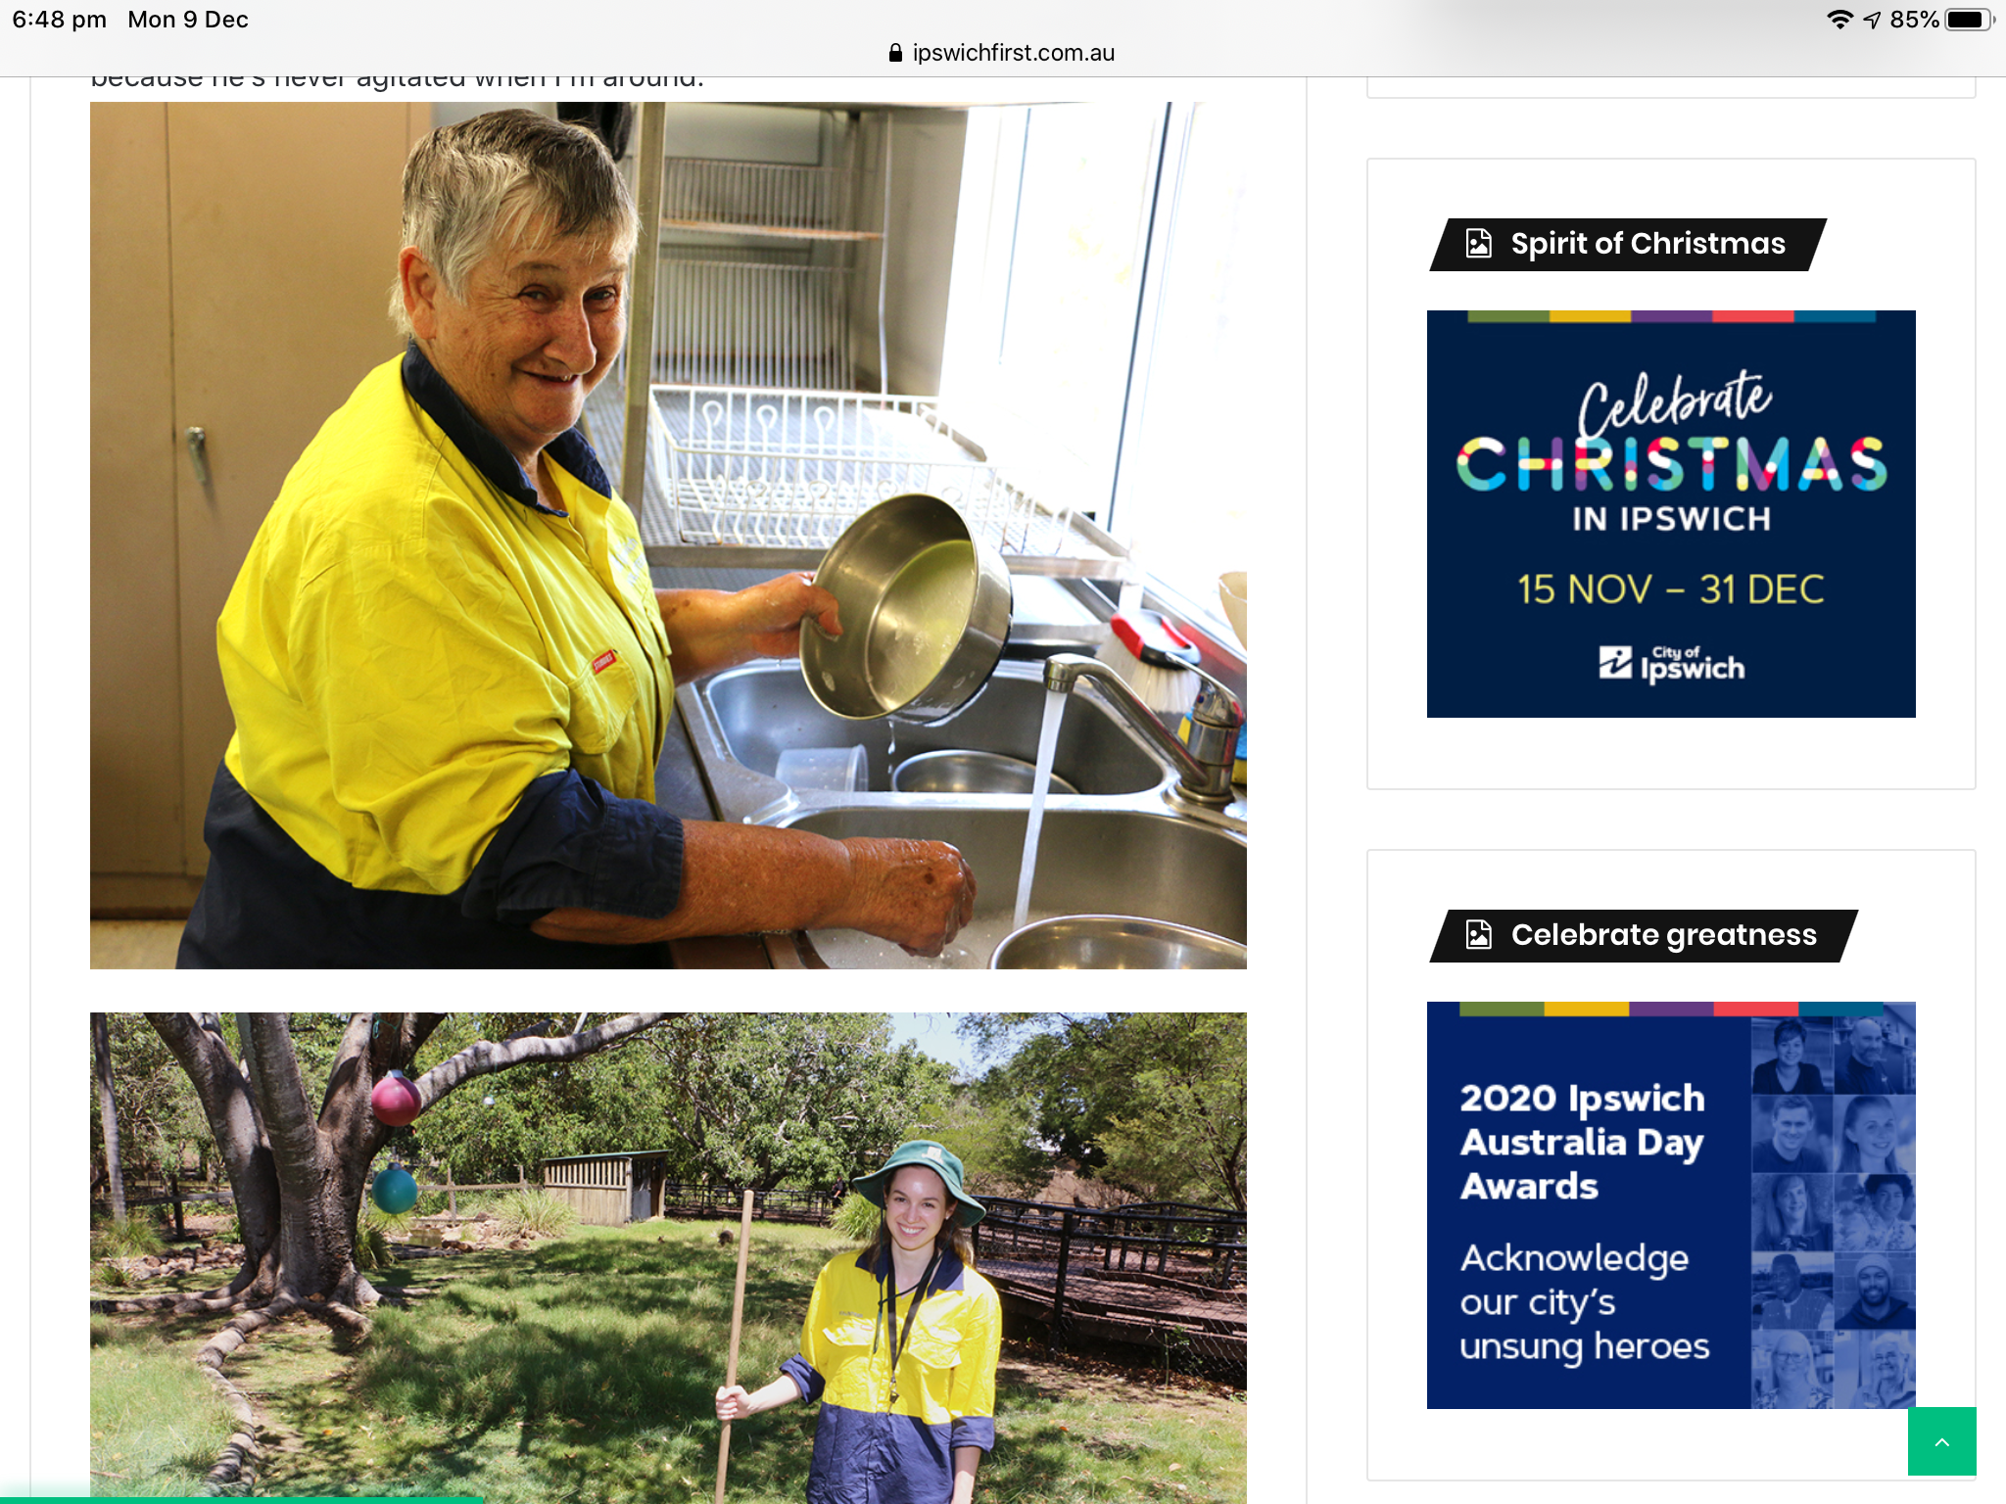The width and height of the screenshot is (2006, 1504).
Task: Open the 2020 Ipswich Australia Day Awards banner
Action: coord(1671,1205)
